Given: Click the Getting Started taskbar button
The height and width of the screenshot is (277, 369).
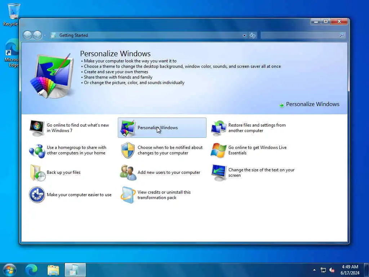Looking at the screenshot, I should tap(75, 270).
